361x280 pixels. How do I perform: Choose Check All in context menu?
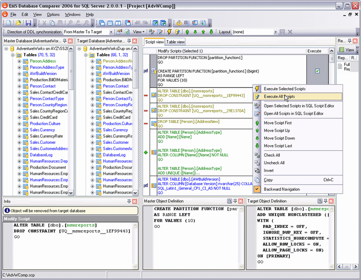pyautogui.click(x=298, y=155)
